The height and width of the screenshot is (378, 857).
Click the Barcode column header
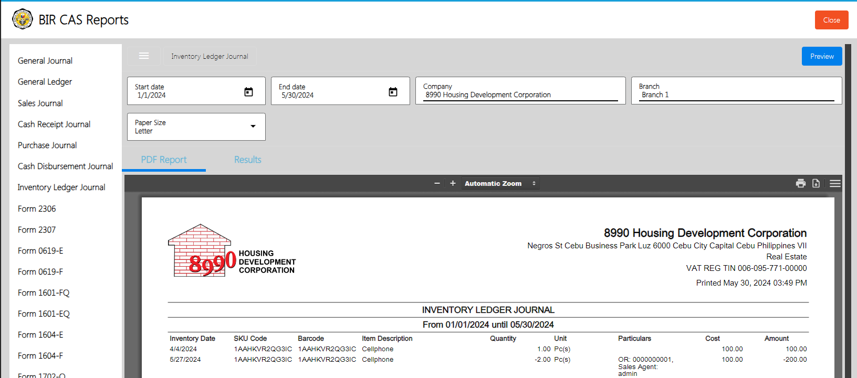(x=311, y=339)
